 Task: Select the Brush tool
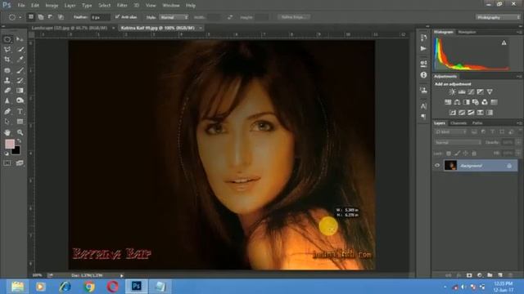click(20, 70)
